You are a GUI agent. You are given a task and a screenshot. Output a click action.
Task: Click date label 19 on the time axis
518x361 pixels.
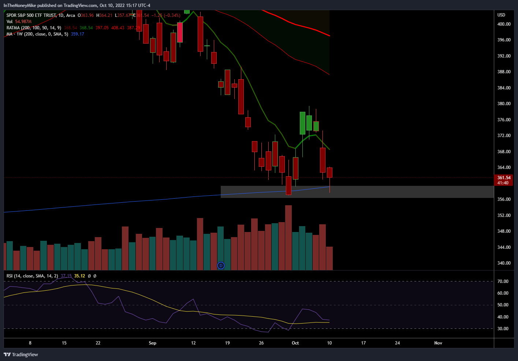pyautogui.click(x=227, y=343)
